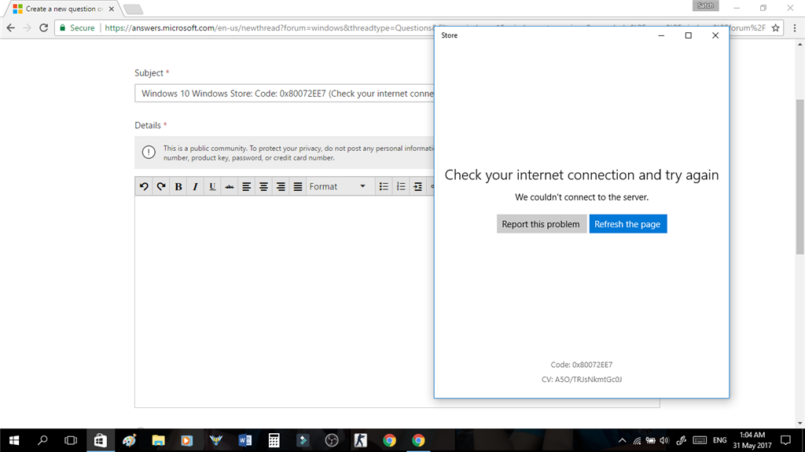Open File Explorer from the taskbar
Screen dimensions: 805x452
158,440
